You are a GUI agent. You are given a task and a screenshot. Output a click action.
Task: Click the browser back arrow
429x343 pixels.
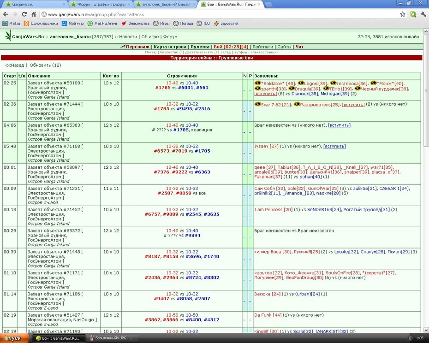(6, 14)
